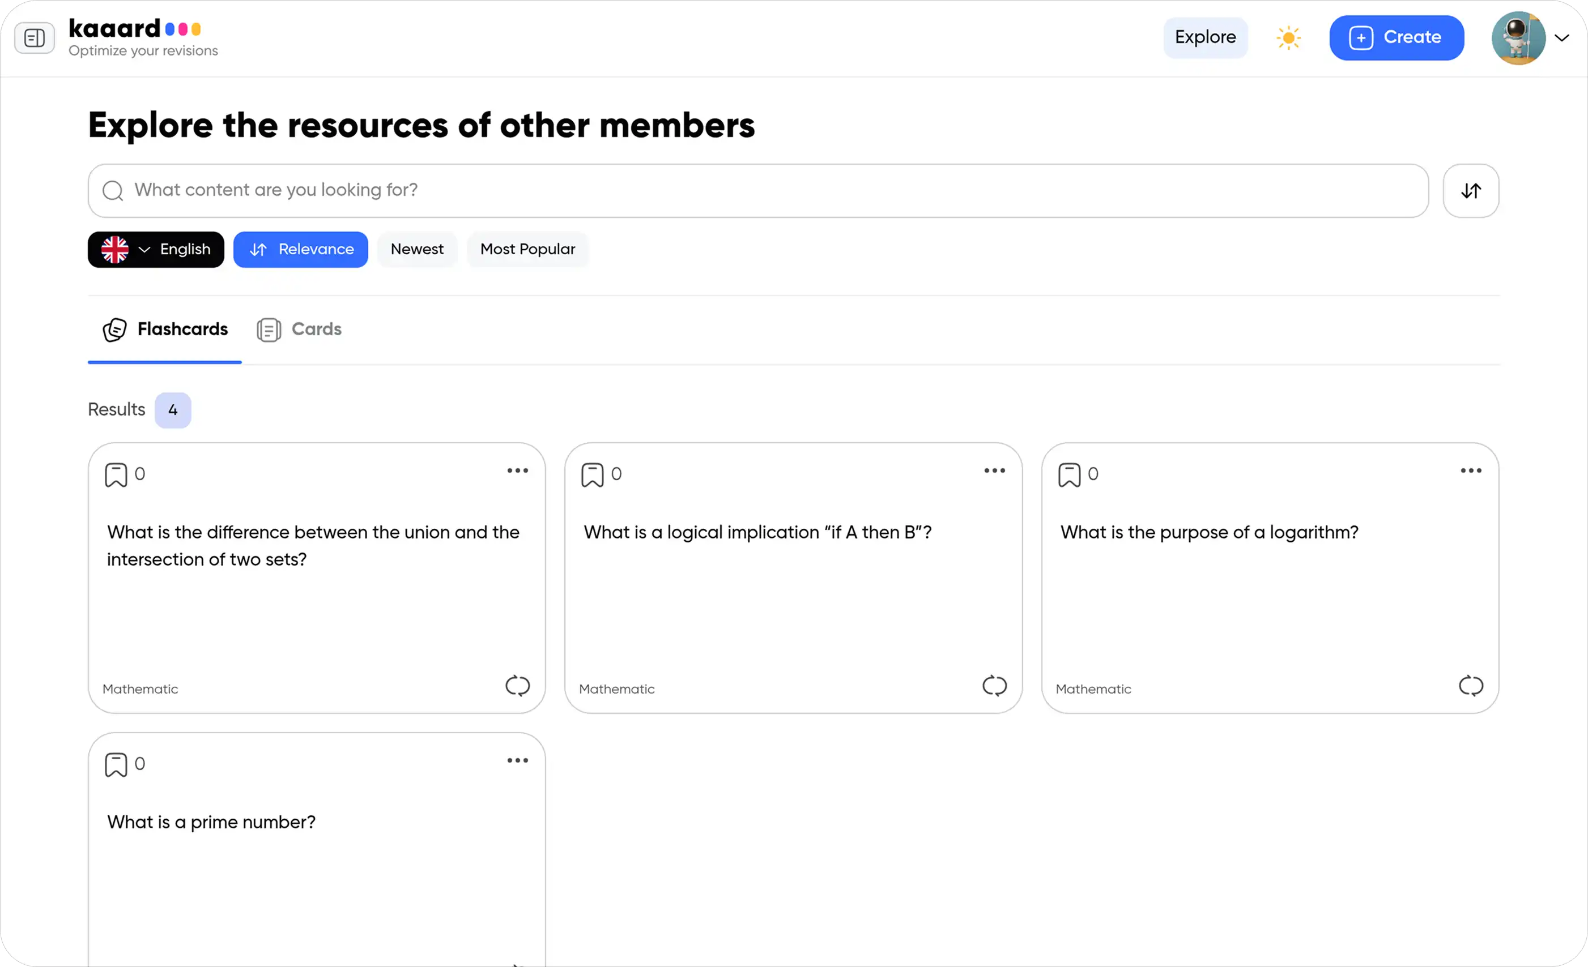Open the Explore page
Viewport: 1588px width, 967px height.
click(x=1205, y=37)
